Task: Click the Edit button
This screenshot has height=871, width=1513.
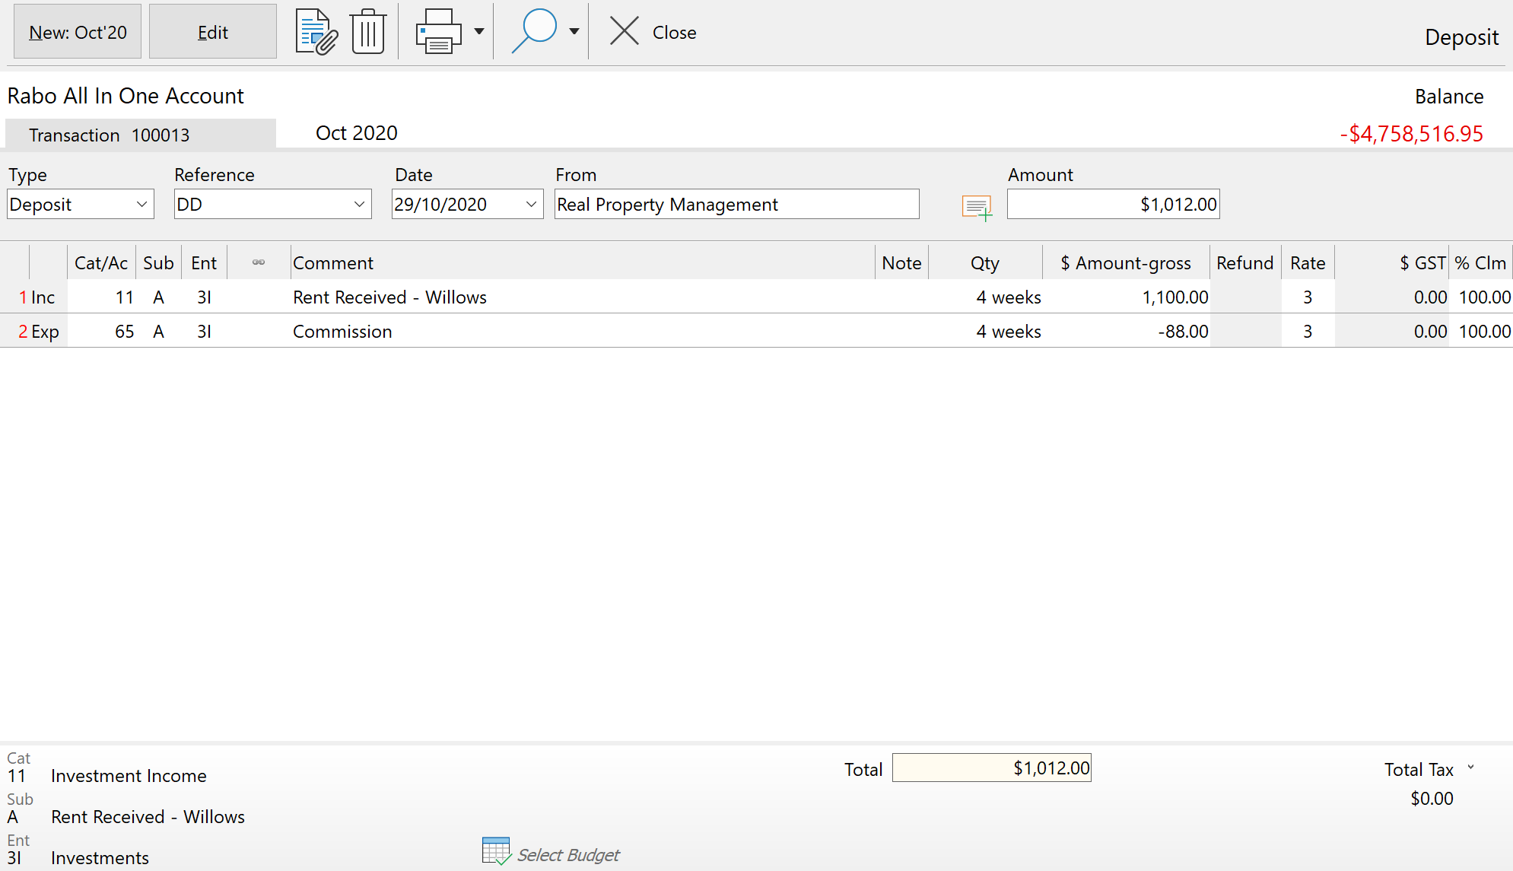Action: click(x=213, y=32)
